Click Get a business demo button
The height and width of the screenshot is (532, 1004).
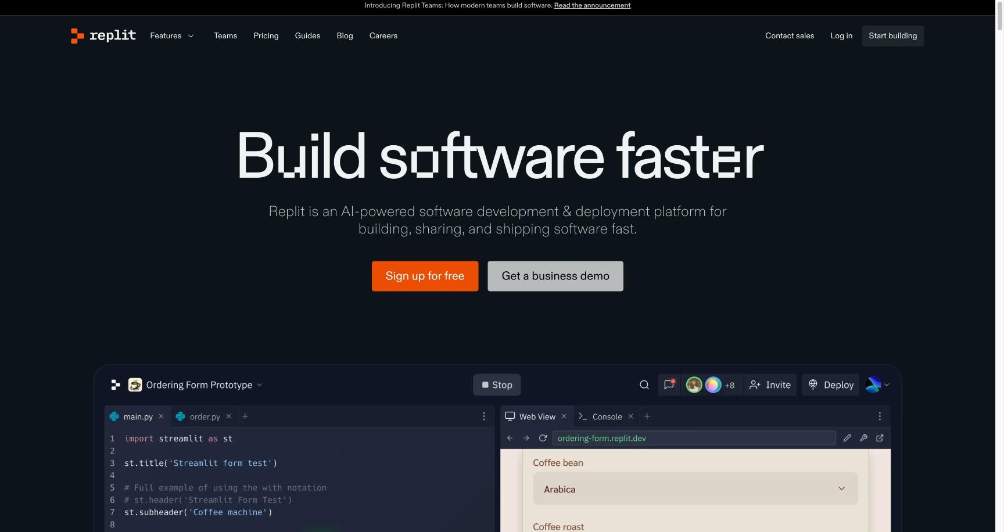click(555, 276)
